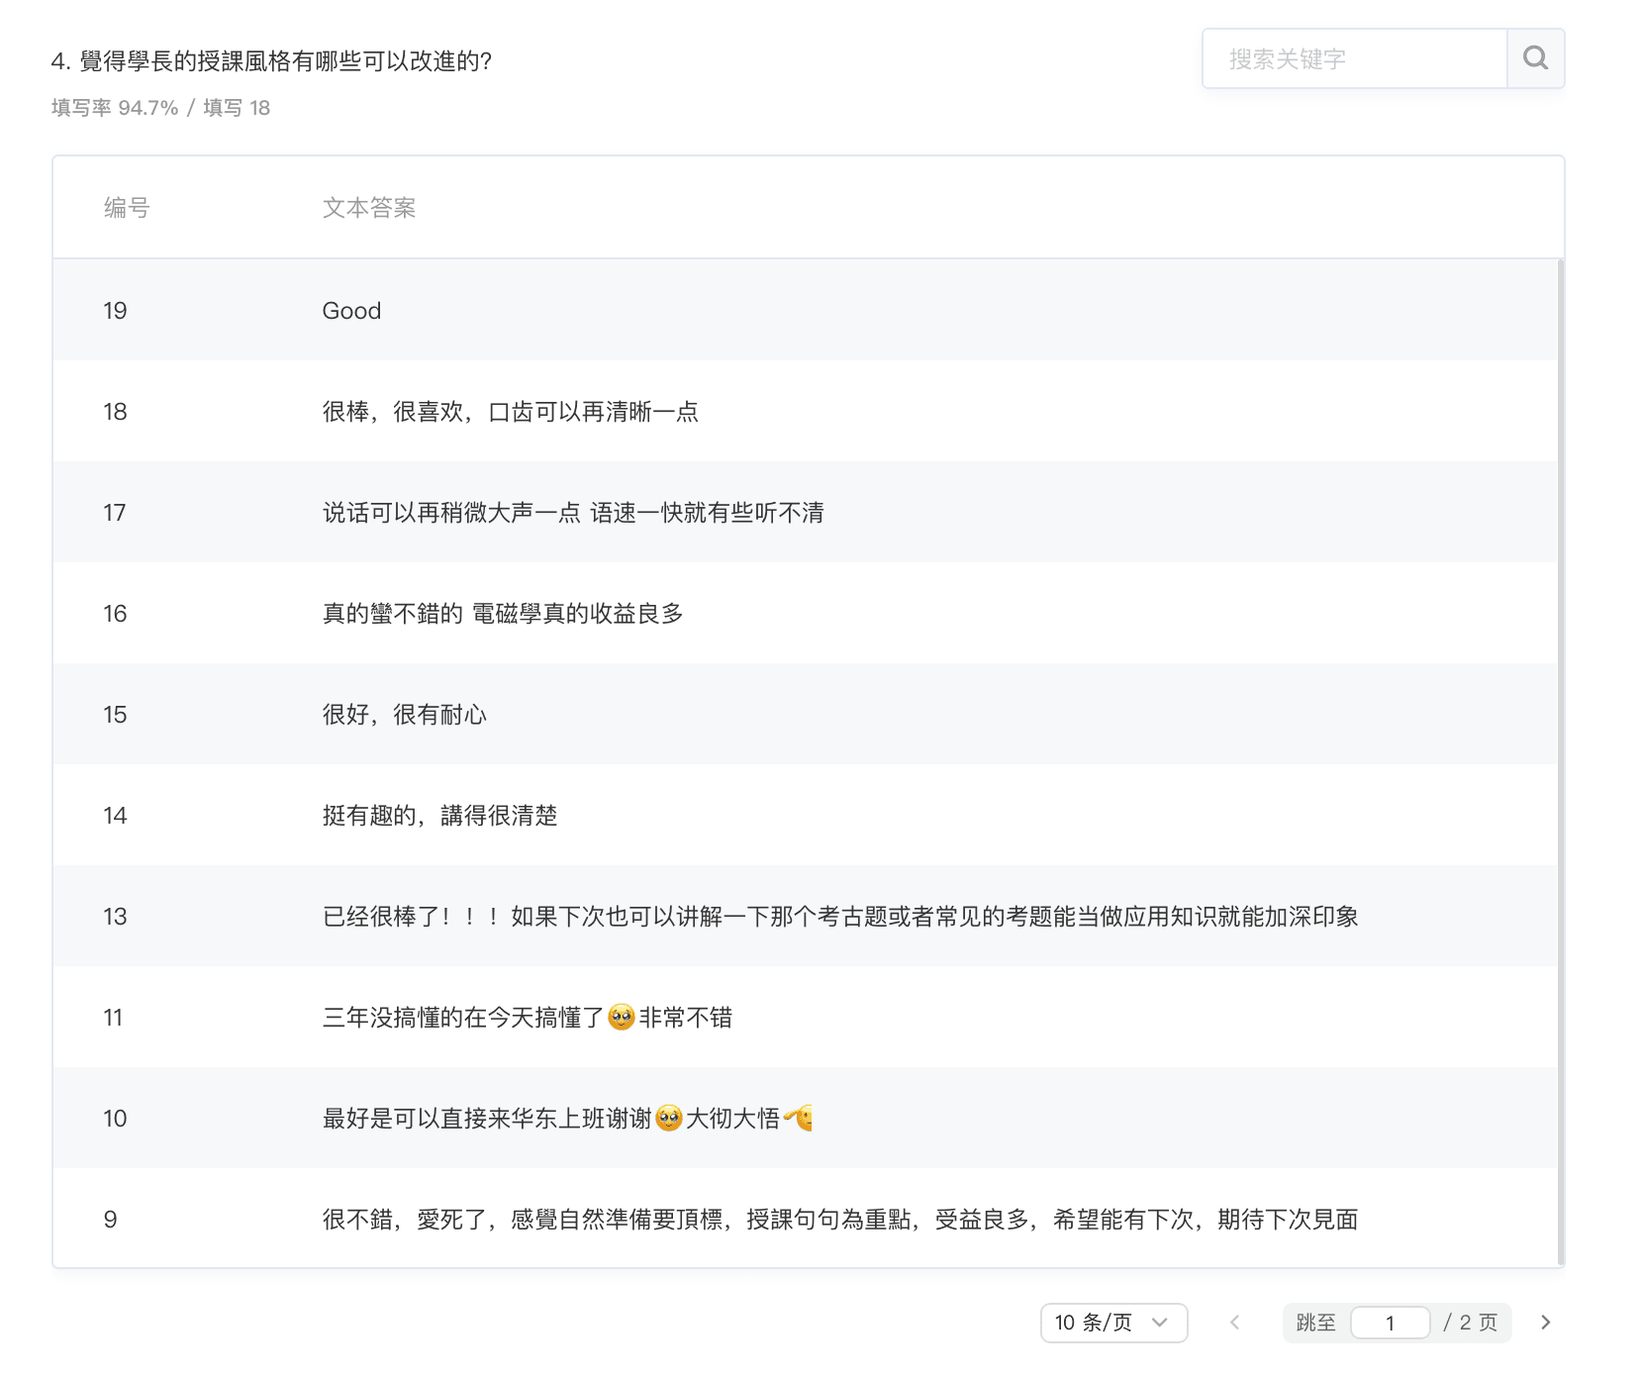
Task: Click the previous page left arrow
Action: click(x=1234, y=1323)
